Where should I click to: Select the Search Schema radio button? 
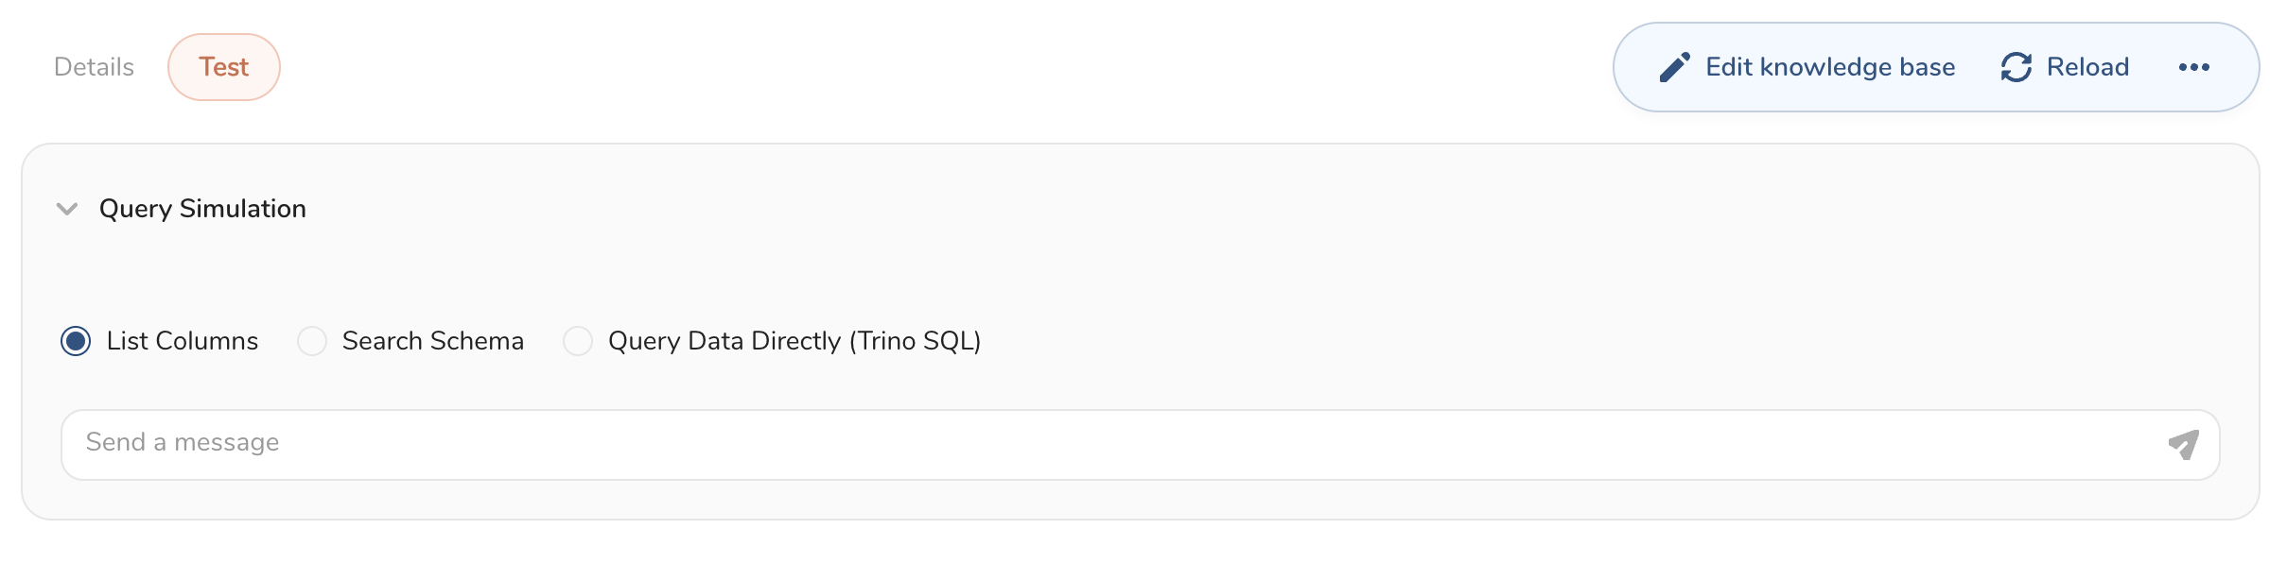coord(312,341)
